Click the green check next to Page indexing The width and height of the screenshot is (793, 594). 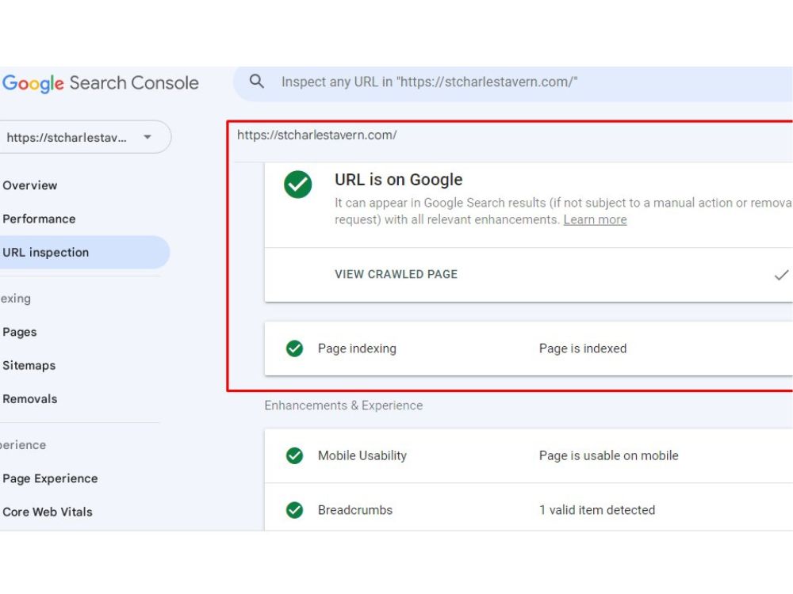[x=294, y=348]
